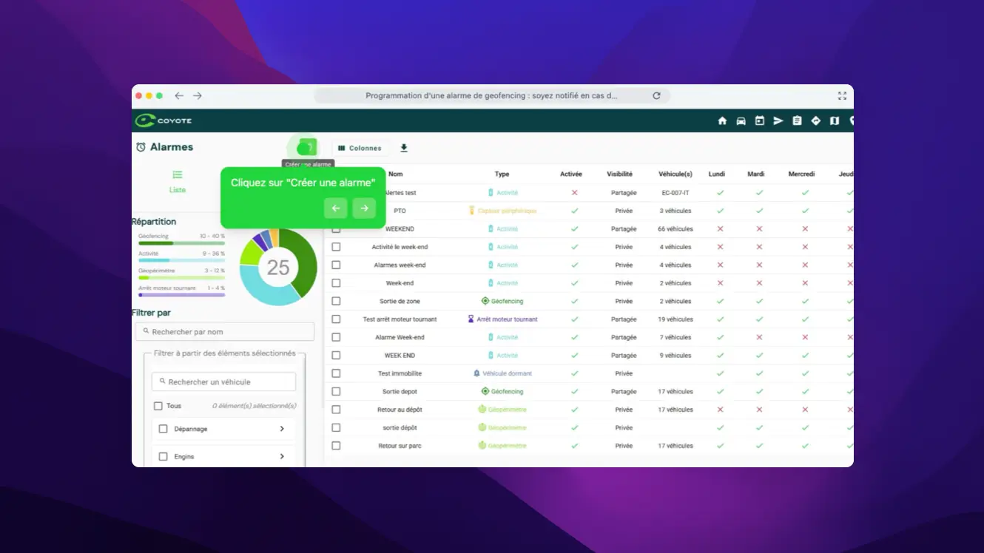Select the Retour sur parc row checkbox
984x553 pixels.
click(x=336, y=446)
